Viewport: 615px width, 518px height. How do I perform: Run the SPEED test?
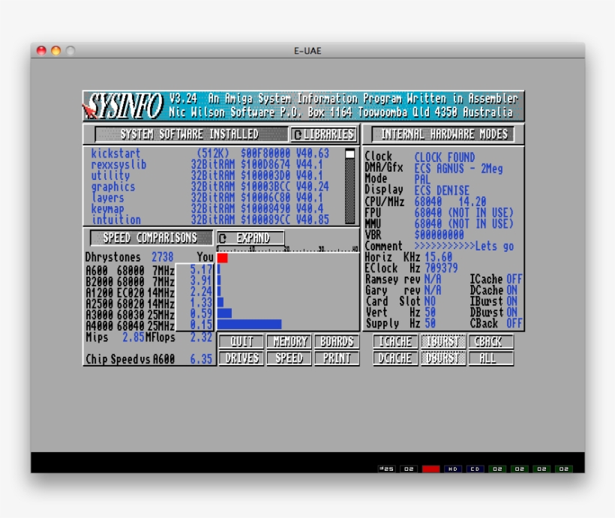point(289,358)
